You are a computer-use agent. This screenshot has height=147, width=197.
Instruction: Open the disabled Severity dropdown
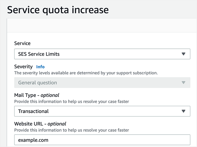pyautogui.click(x=102, y=83)
